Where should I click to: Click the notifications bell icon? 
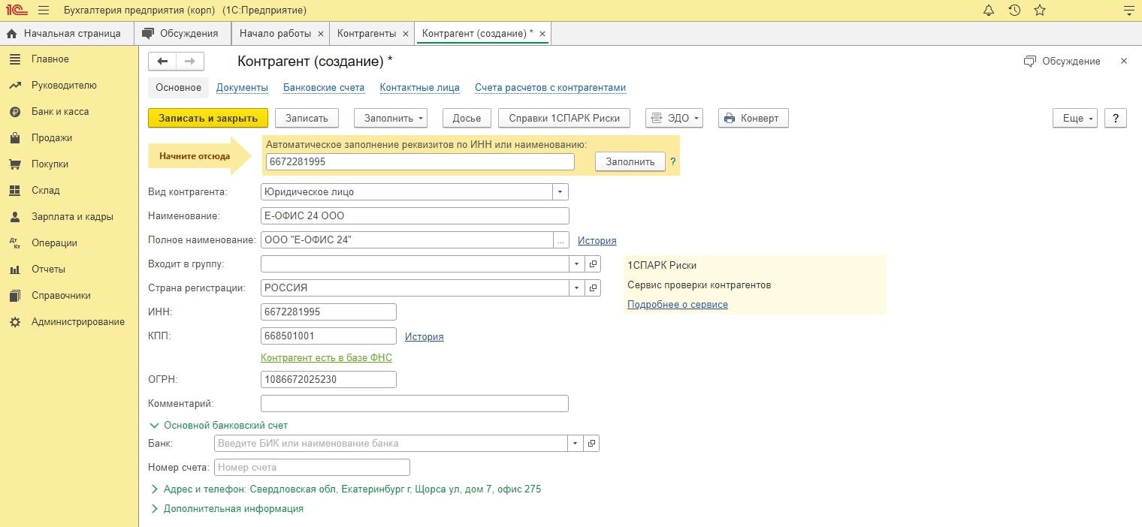click(x=989, y=11)
